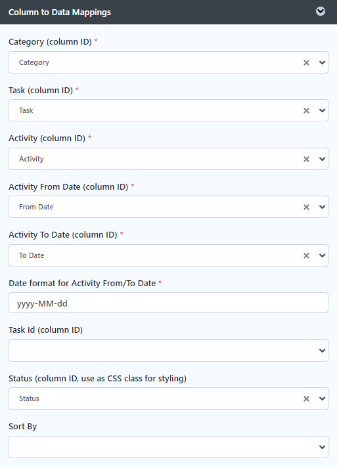The image size is (337, 468).
Task: Expand the Status column dropdown arrow
Action: (x=322, y=399)
